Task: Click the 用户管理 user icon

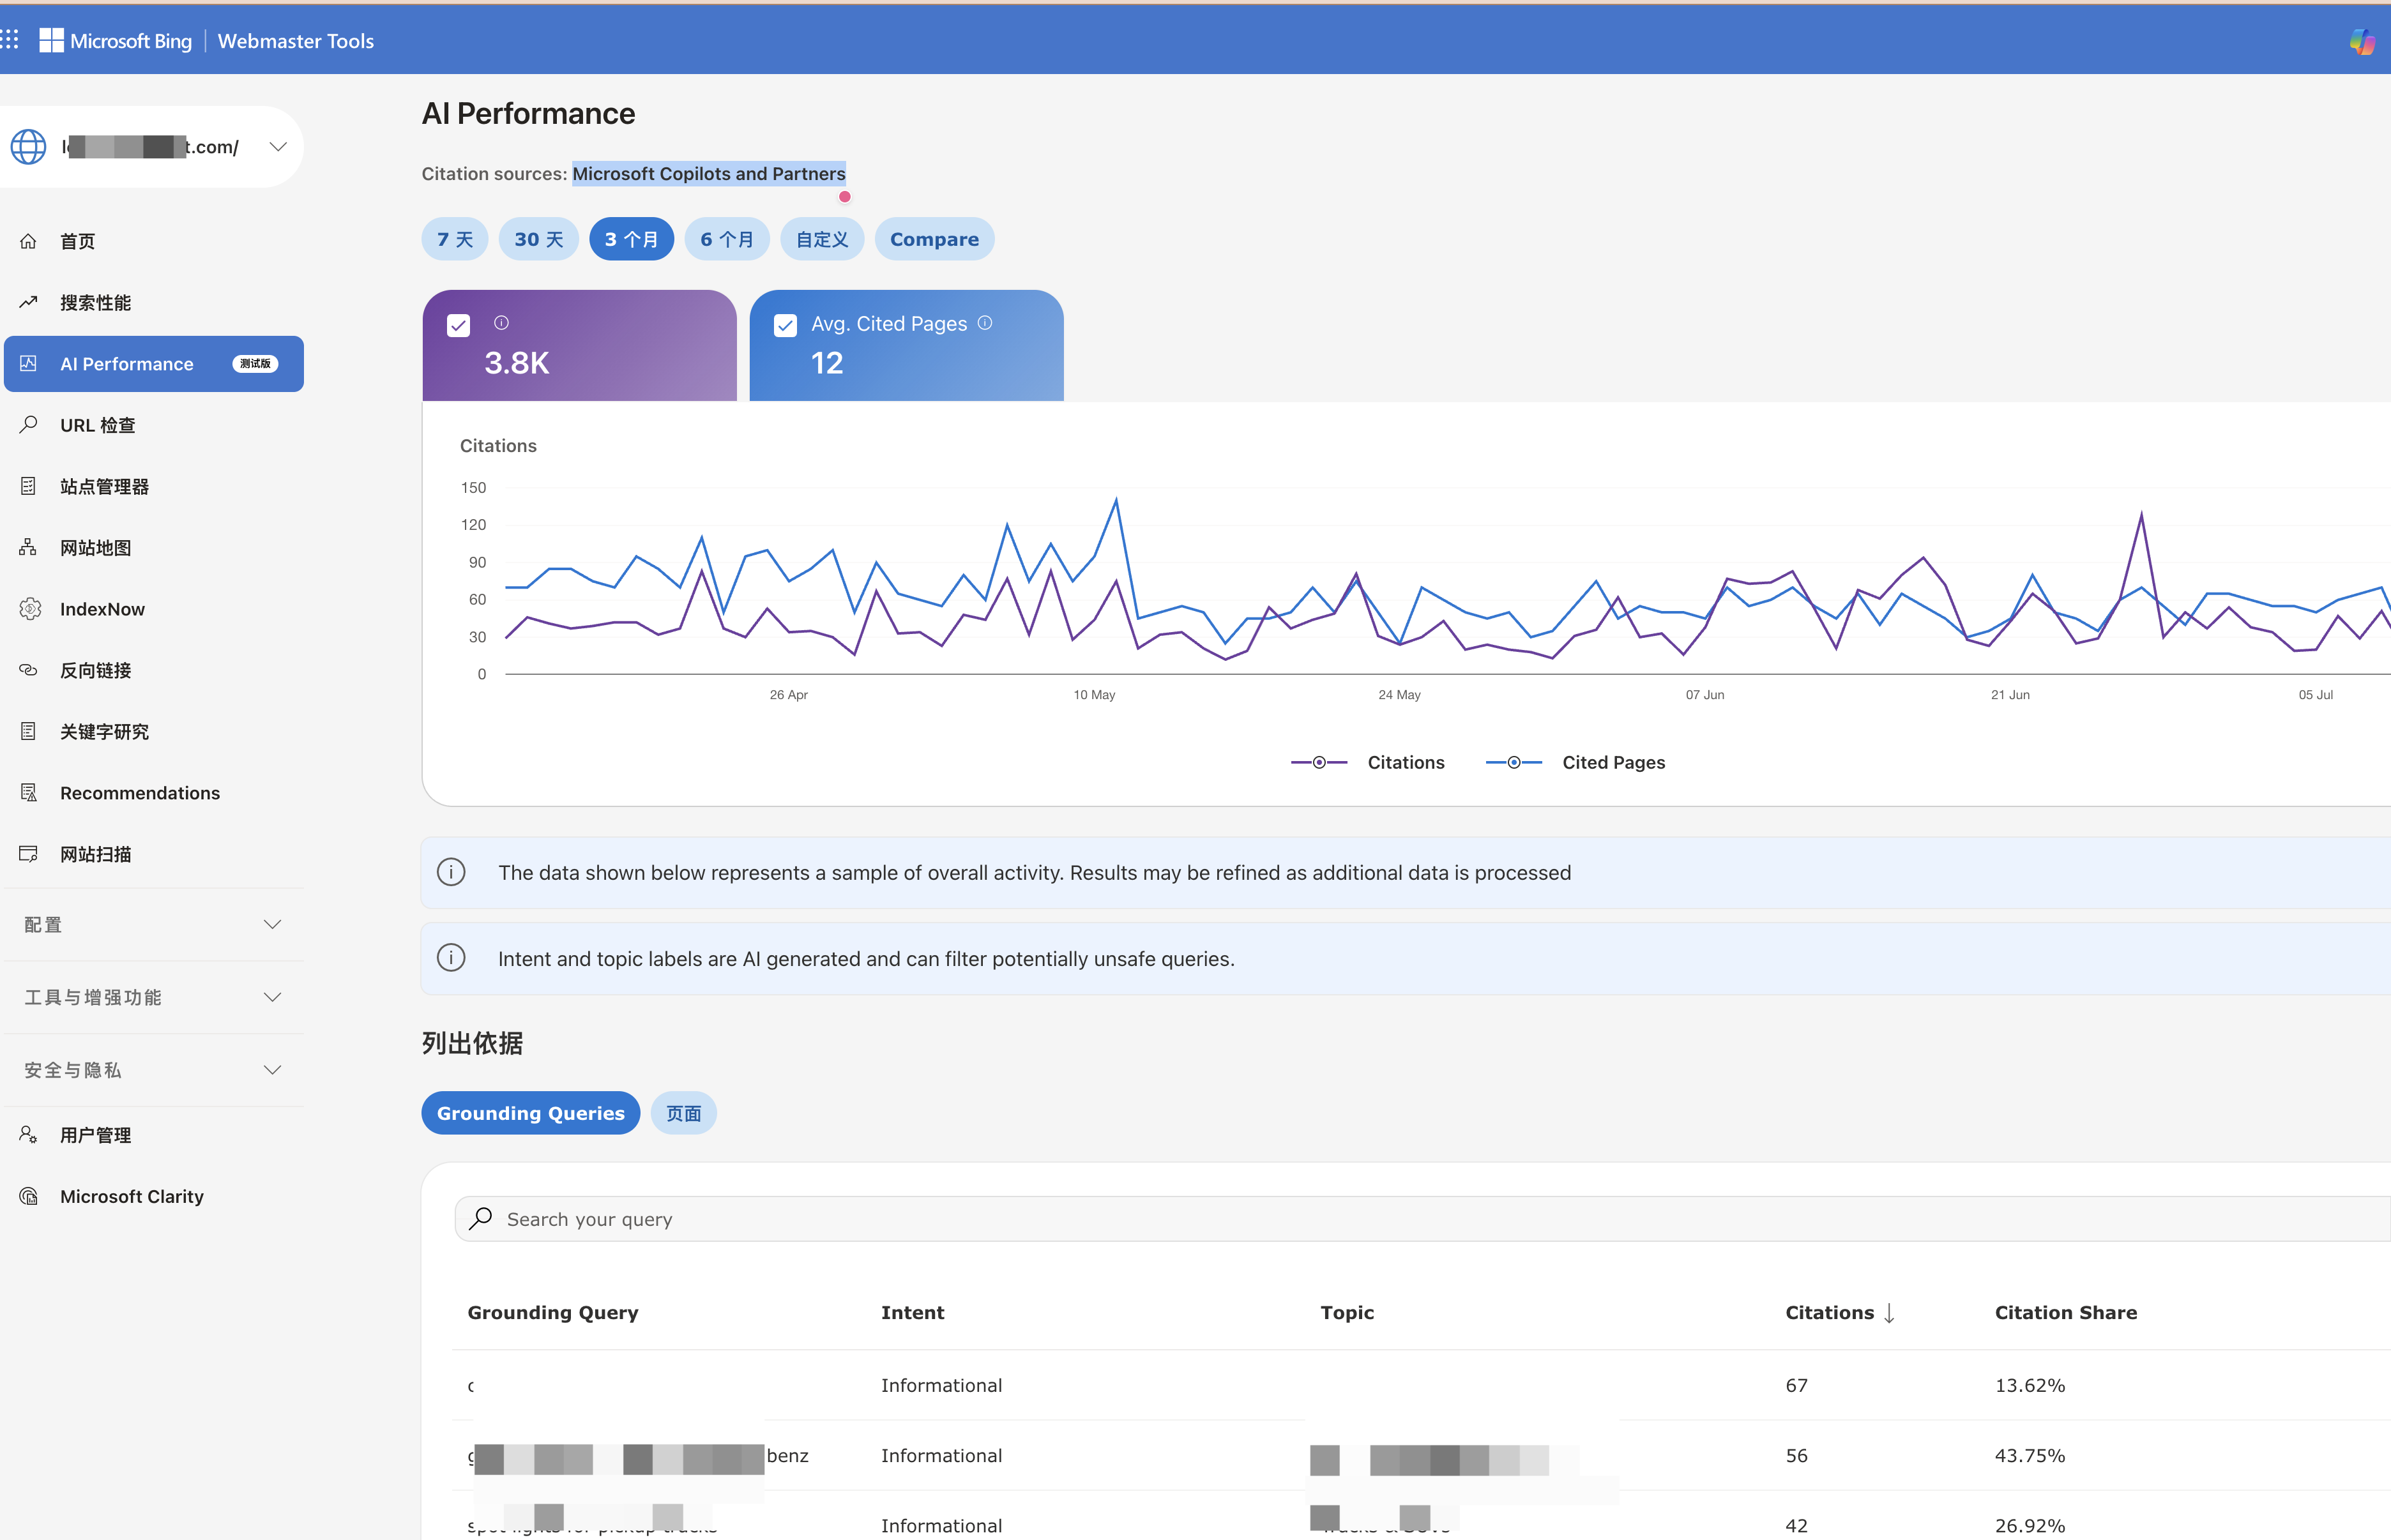Action: 28,1135
